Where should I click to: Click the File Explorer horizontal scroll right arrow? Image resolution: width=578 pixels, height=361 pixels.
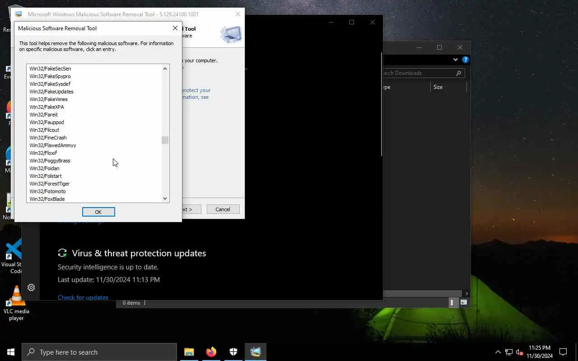466,294
